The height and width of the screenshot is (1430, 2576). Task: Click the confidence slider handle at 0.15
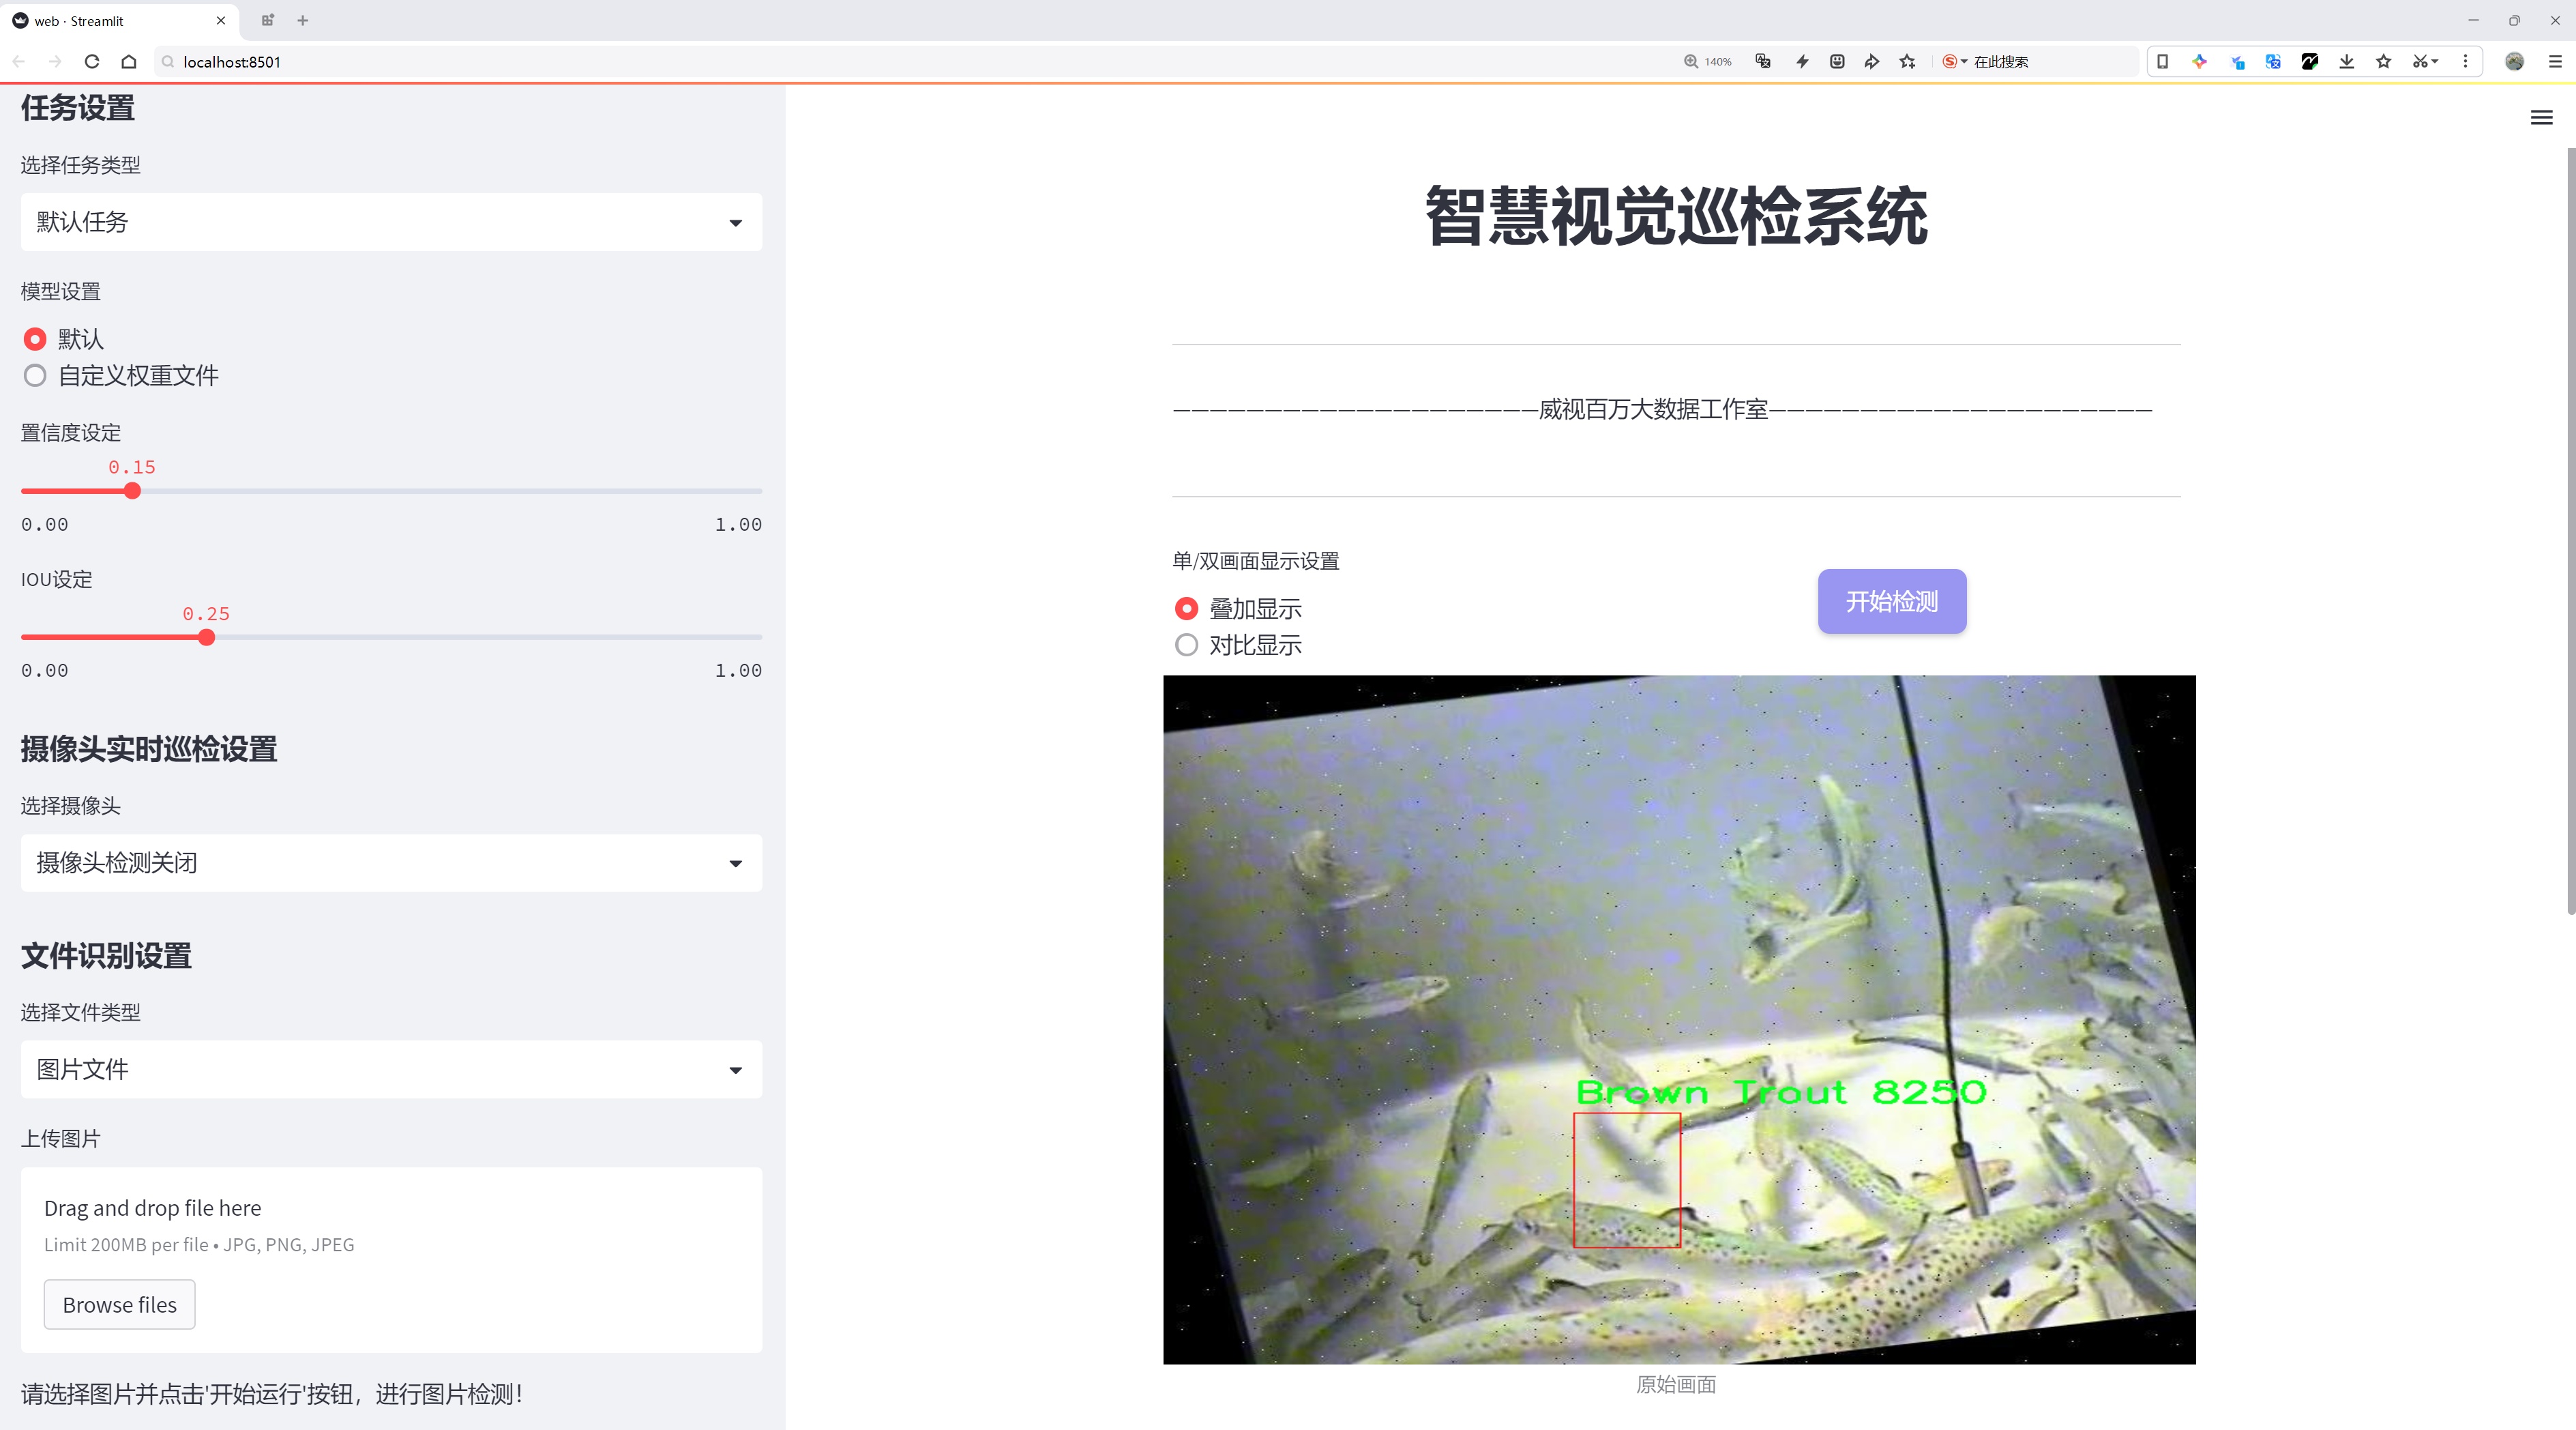[132, 491]
